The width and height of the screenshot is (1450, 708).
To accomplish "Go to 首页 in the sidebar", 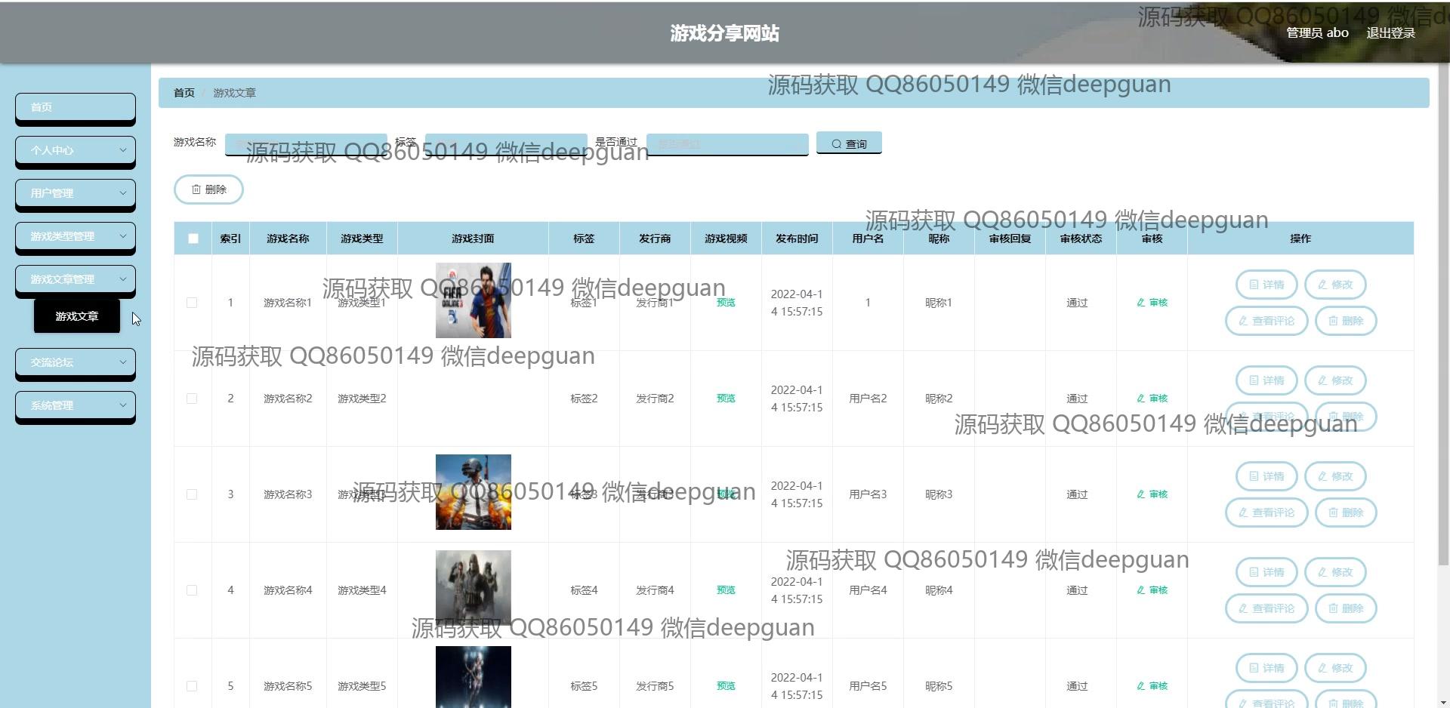I will click(76, 107).
